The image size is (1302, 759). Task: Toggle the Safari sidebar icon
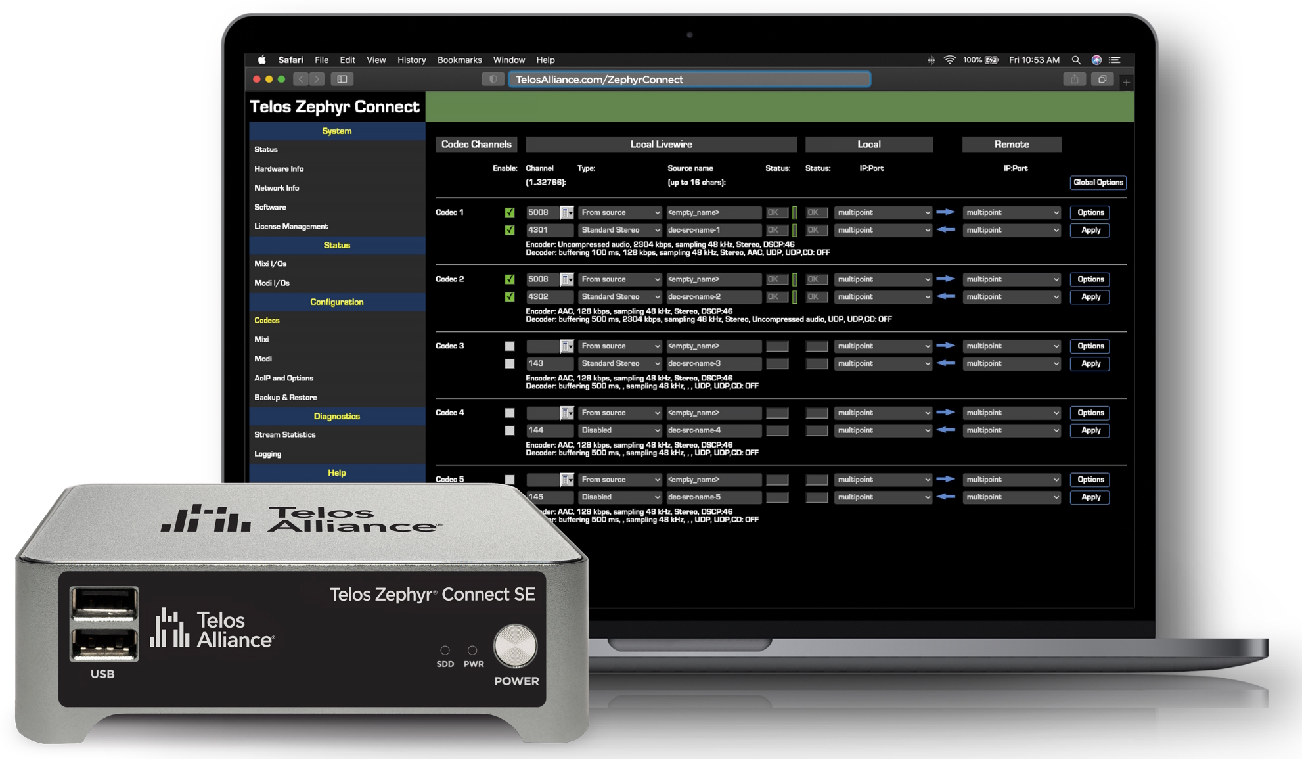342,80
